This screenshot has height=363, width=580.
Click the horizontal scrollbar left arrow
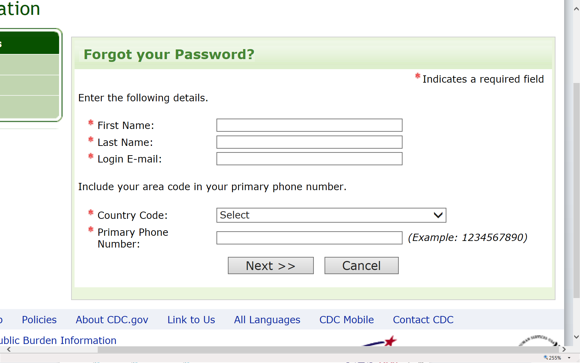pos(9,350)
